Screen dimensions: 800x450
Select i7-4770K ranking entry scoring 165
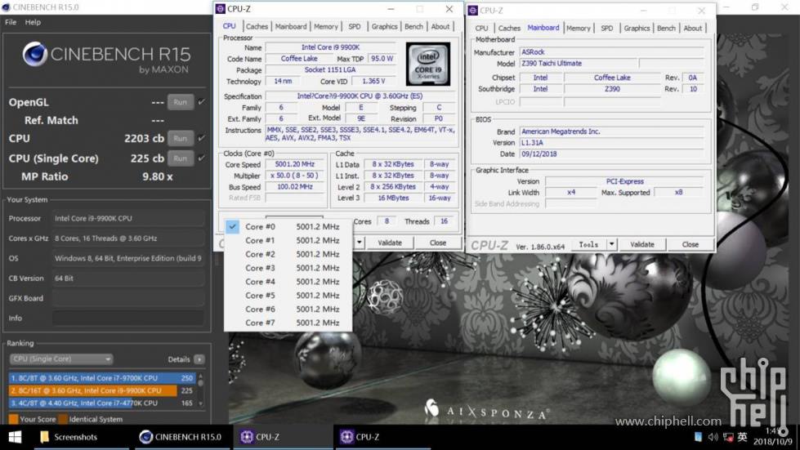tap(102, 403)
